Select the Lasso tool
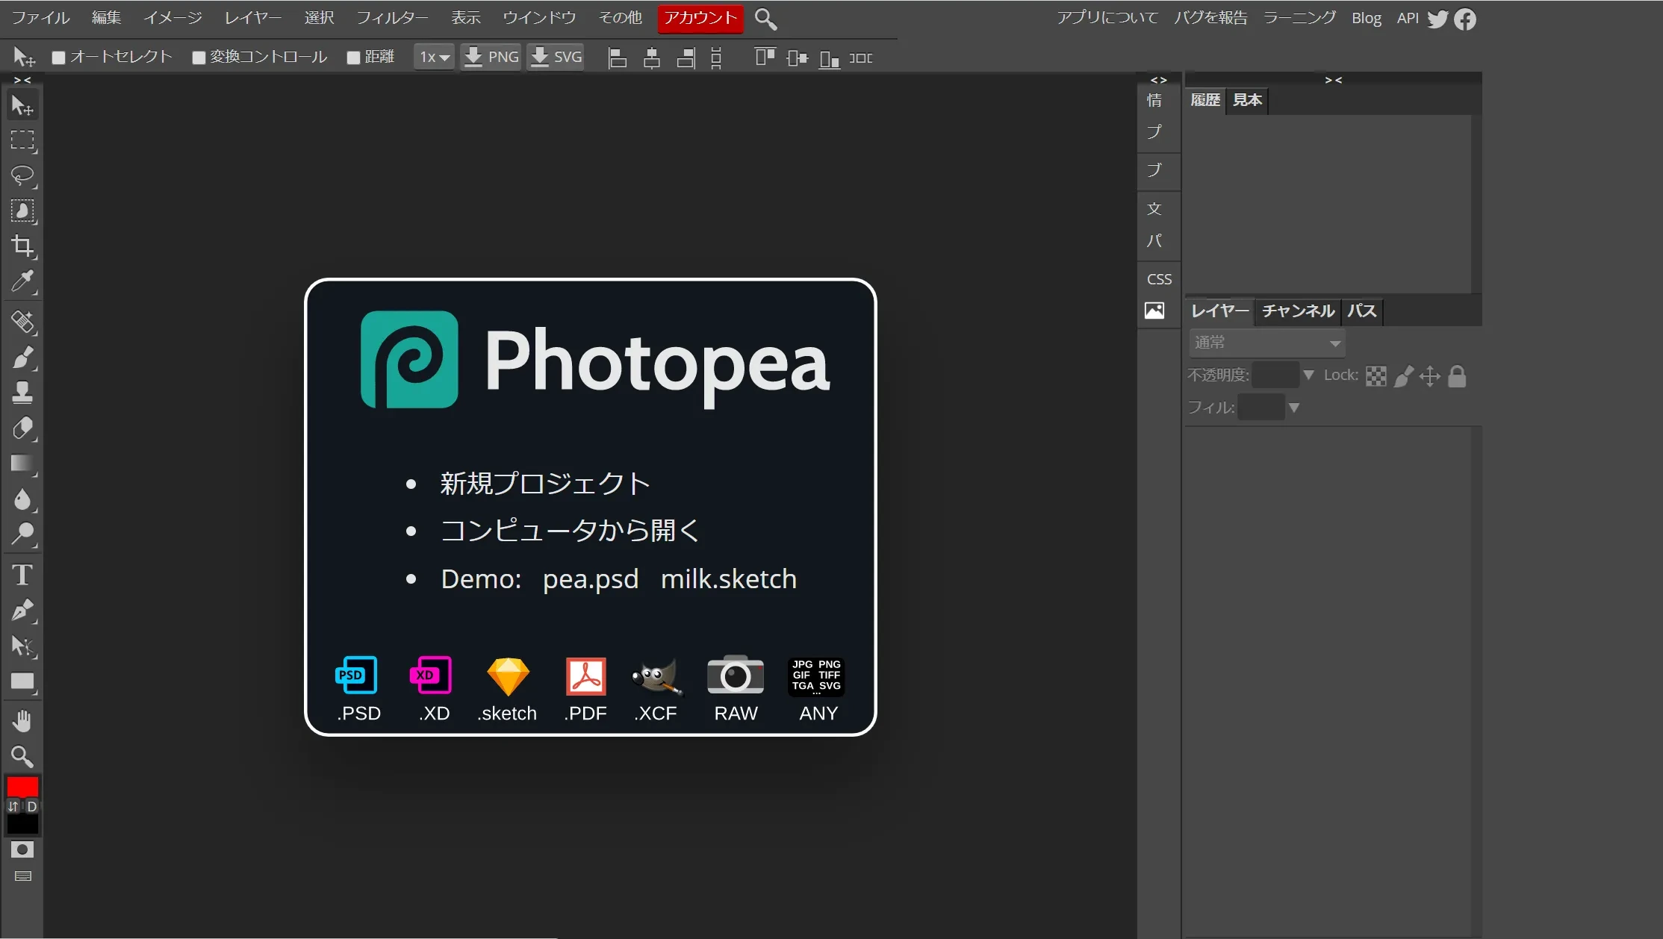 tap(22, 175)
